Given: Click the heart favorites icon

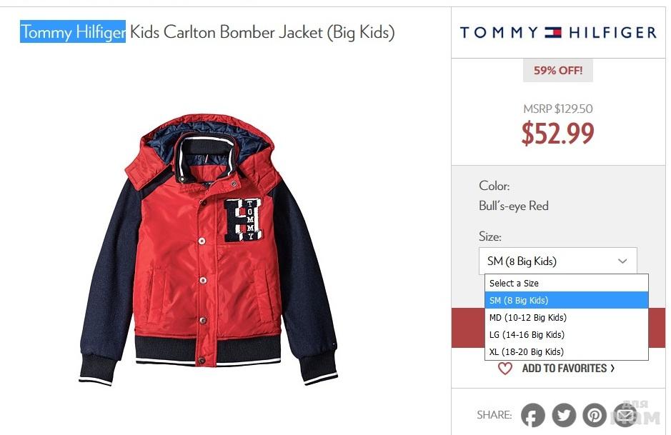Looking at the screenshot, I should pyautogui.click(x=505, y=369).
